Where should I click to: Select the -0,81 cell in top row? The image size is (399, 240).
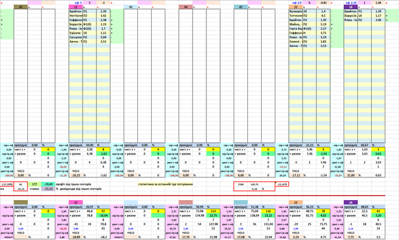point(323,2)
